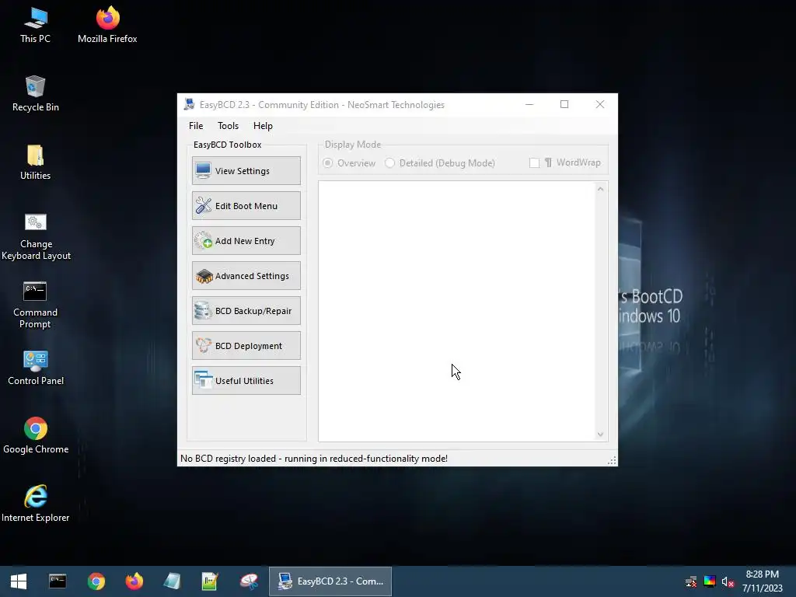Select the Change Keyboard Layout desktop icon
This screenshot has height=597, width=796.
pos(36,236)
